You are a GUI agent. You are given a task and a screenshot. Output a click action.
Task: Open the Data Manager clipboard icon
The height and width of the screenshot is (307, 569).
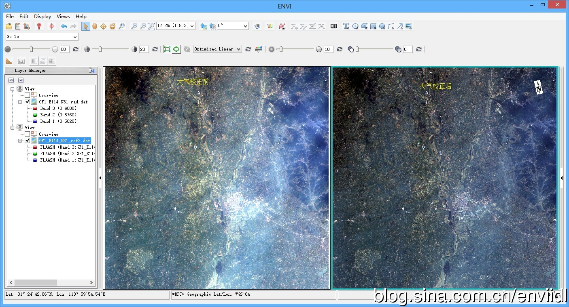18,26
